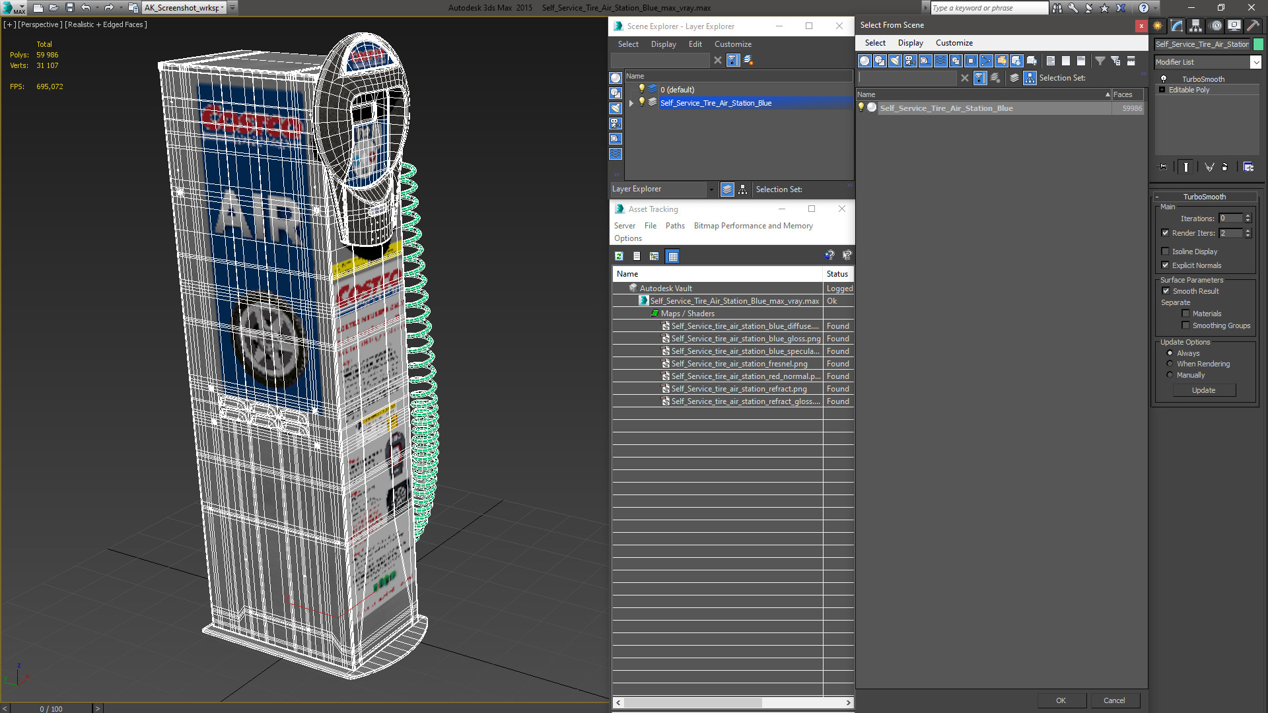Select the When Rendering update option
The height and width of the screenshot is (713, 1268).
1170,364
